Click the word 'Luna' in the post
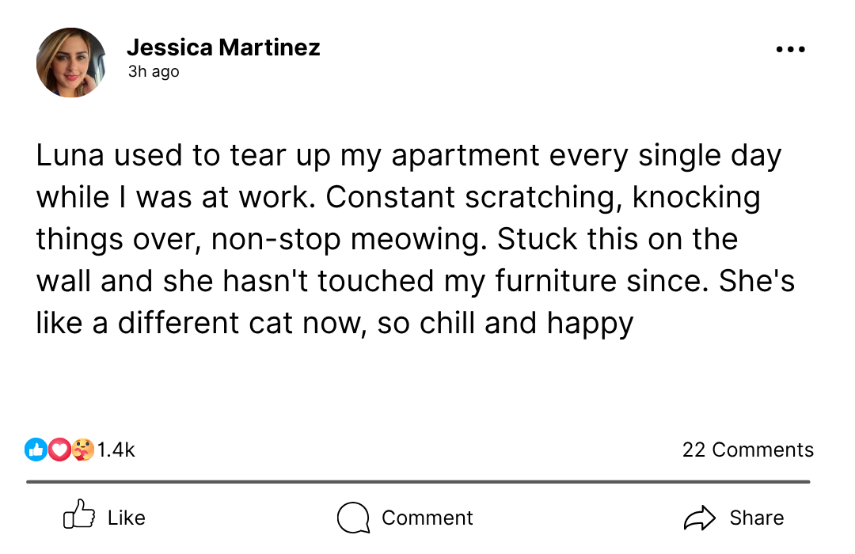Screen dimensions: 855x554 pos(71,155)
